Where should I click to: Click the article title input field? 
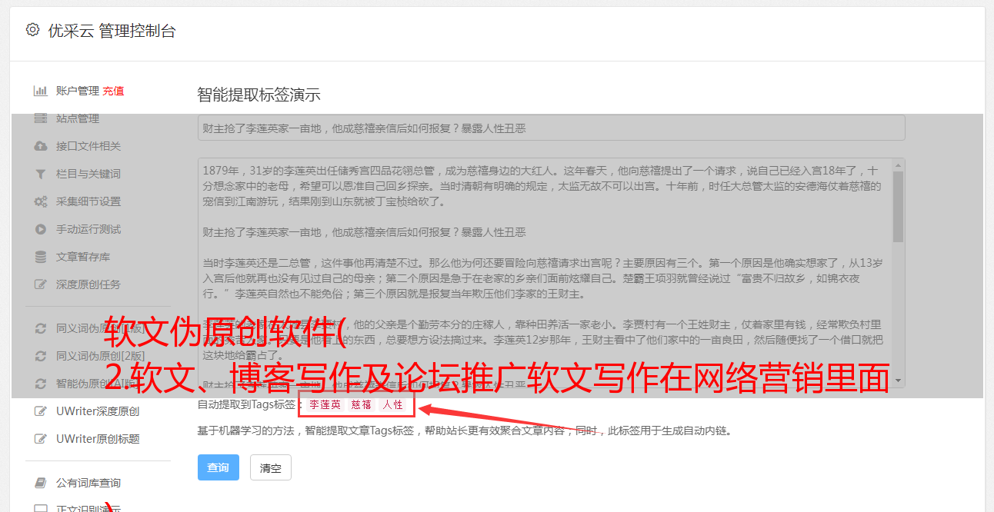[x=551, y=128]
